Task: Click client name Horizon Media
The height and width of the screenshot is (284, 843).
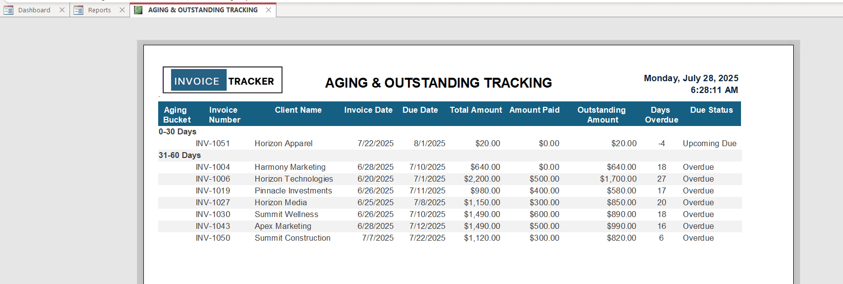Action: pos(280,202)
